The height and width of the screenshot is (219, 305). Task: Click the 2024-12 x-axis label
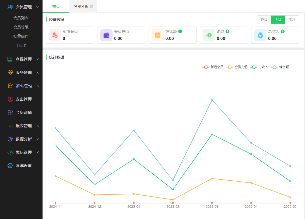coord(94,207)
